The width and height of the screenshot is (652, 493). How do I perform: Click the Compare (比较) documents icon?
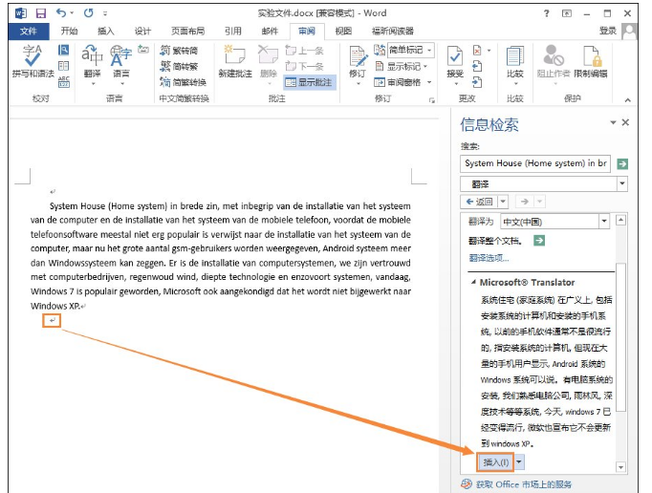click(514, 61)
